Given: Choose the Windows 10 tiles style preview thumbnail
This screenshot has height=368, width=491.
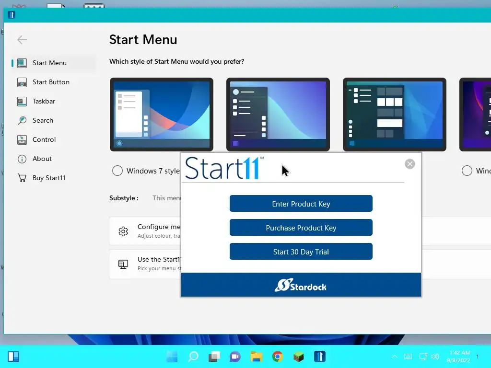Looking at the screenshot, I should pyautogui.click(x=395, y=115).
